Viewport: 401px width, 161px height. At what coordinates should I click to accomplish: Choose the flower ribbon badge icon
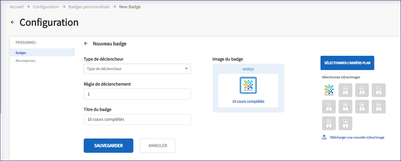(345, 106)
